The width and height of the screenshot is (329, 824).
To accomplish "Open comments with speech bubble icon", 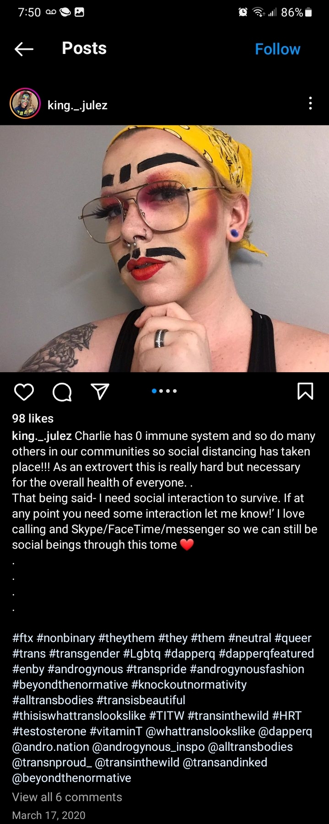I will pos(62,392).
